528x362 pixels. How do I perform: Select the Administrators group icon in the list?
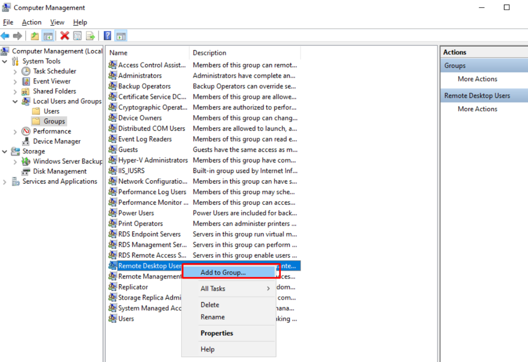click(x=112, y=76)
